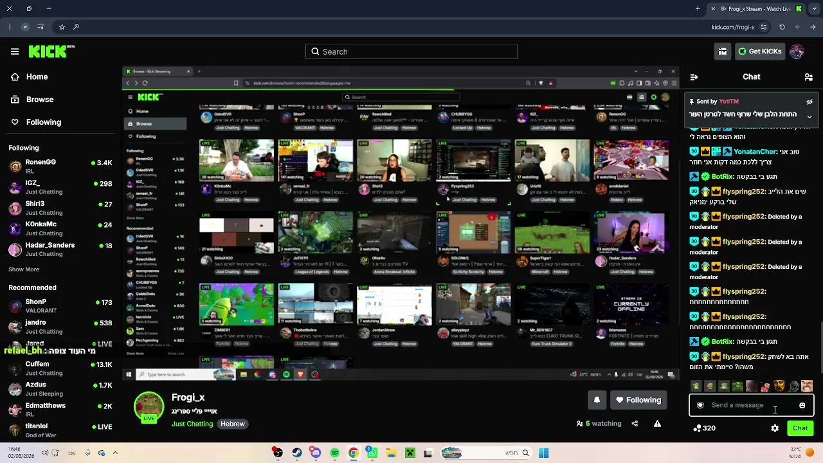Open YonatanCher username in chat
This screenshot has width=823, height=463.
click(755, 152)
